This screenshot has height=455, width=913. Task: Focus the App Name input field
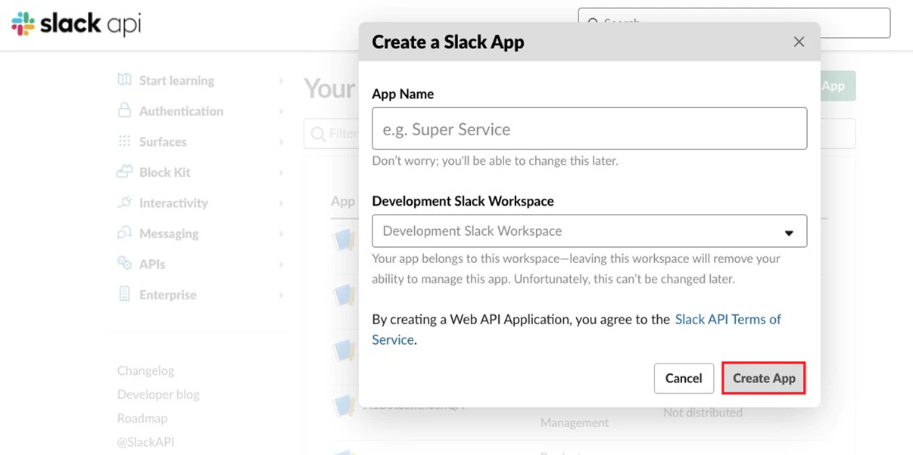[x=589, y=128]
